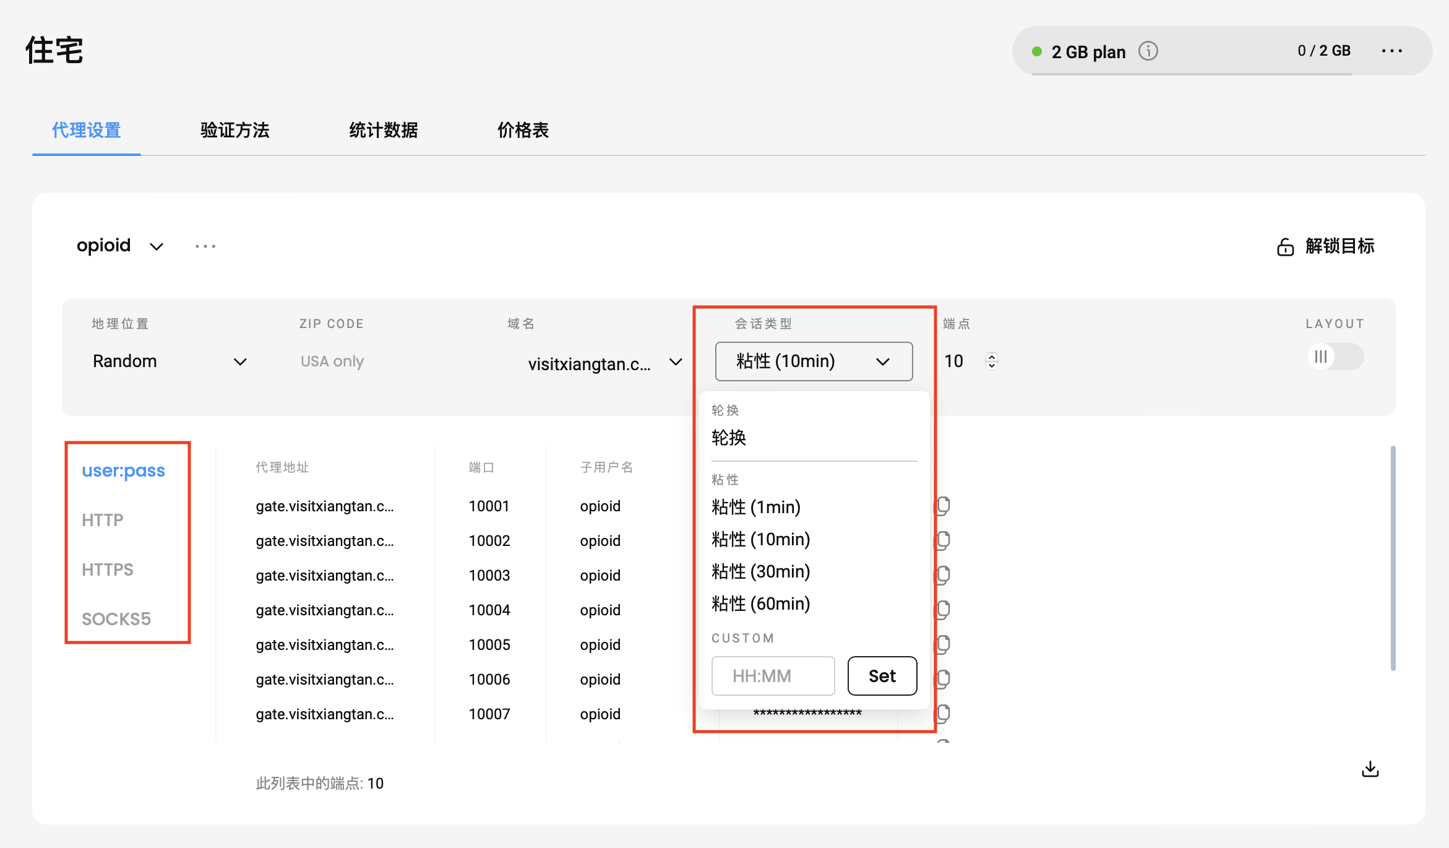Image resolution: width=1449 pixels, height=848 pixels.
Task: Select the SOCKS5 protocol format
Action: tap(116, 619)
